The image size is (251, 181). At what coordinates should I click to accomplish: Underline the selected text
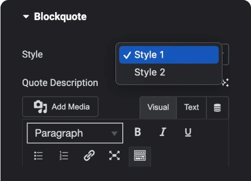point(188,132)
